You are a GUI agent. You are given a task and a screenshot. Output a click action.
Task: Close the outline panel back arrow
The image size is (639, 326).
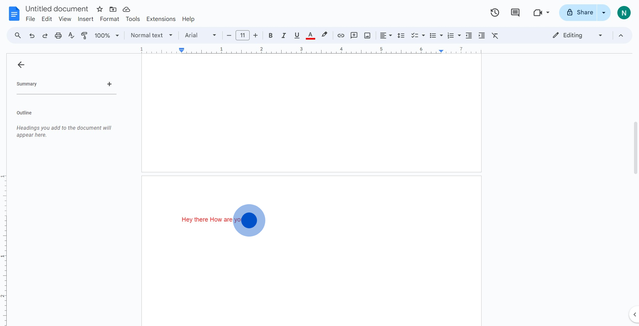click(21, 65)
